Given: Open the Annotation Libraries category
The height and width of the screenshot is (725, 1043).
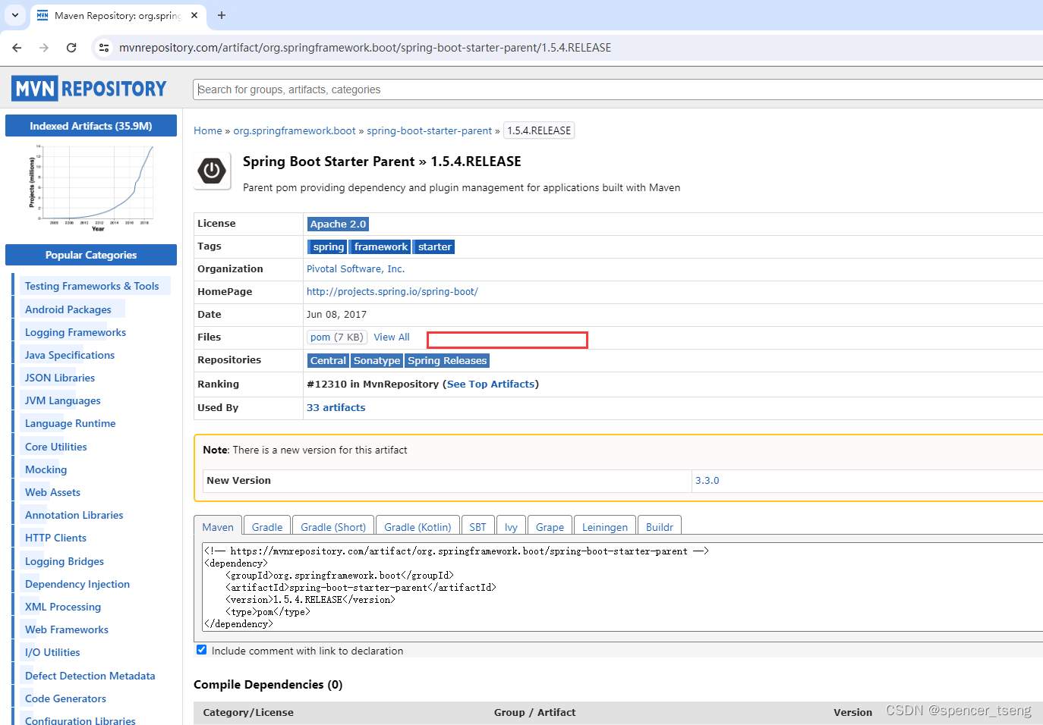Looking at the screenshot, I should (74, 515).
